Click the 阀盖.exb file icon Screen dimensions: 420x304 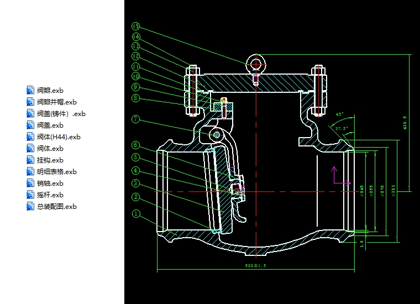(31, 125)
